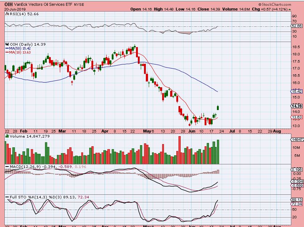This screenshot has width=304, height=227.
Task: Open the StockCharts.com attribution link
Action: tap(275, 4)
